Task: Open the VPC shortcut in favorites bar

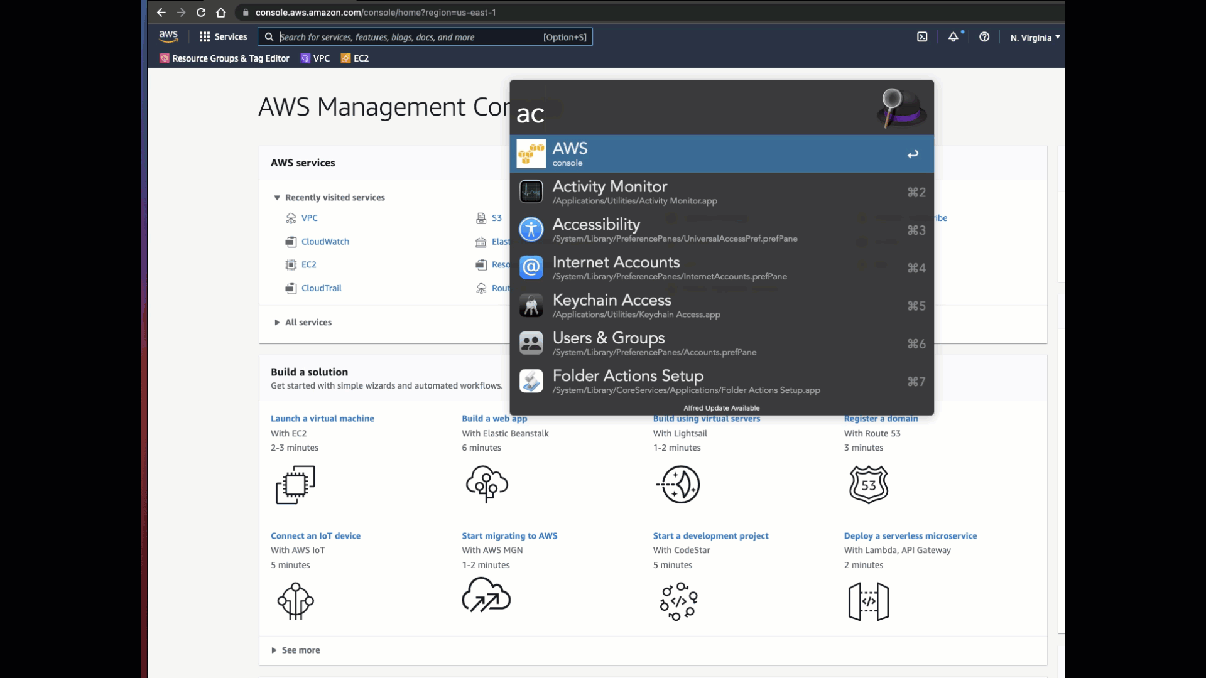Action: pos(315,58)
